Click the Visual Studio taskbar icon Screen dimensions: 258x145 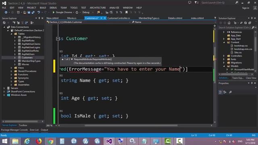109,141
